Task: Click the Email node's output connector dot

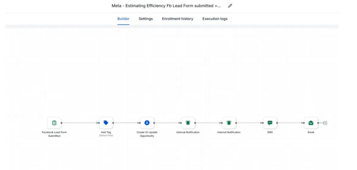Action: pyautogui.click(x=318, y=123)
